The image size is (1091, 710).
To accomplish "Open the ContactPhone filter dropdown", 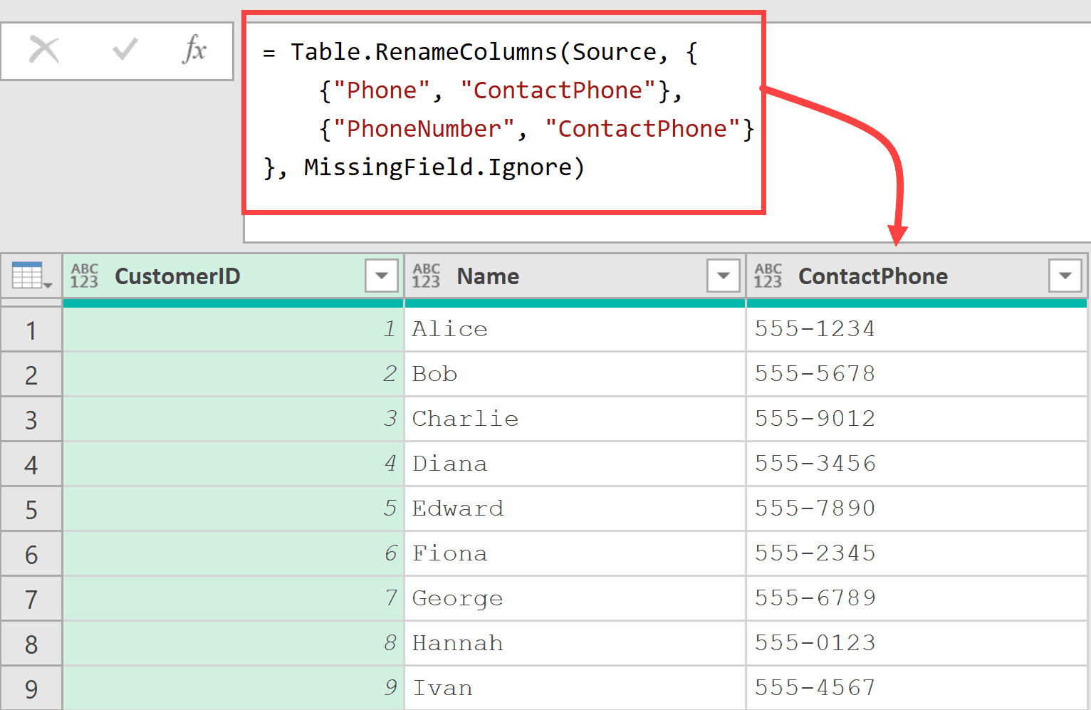I will (1065, 276).
